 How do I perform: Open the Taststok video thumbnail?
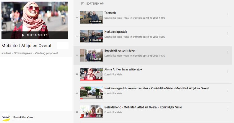click(92, 18)
